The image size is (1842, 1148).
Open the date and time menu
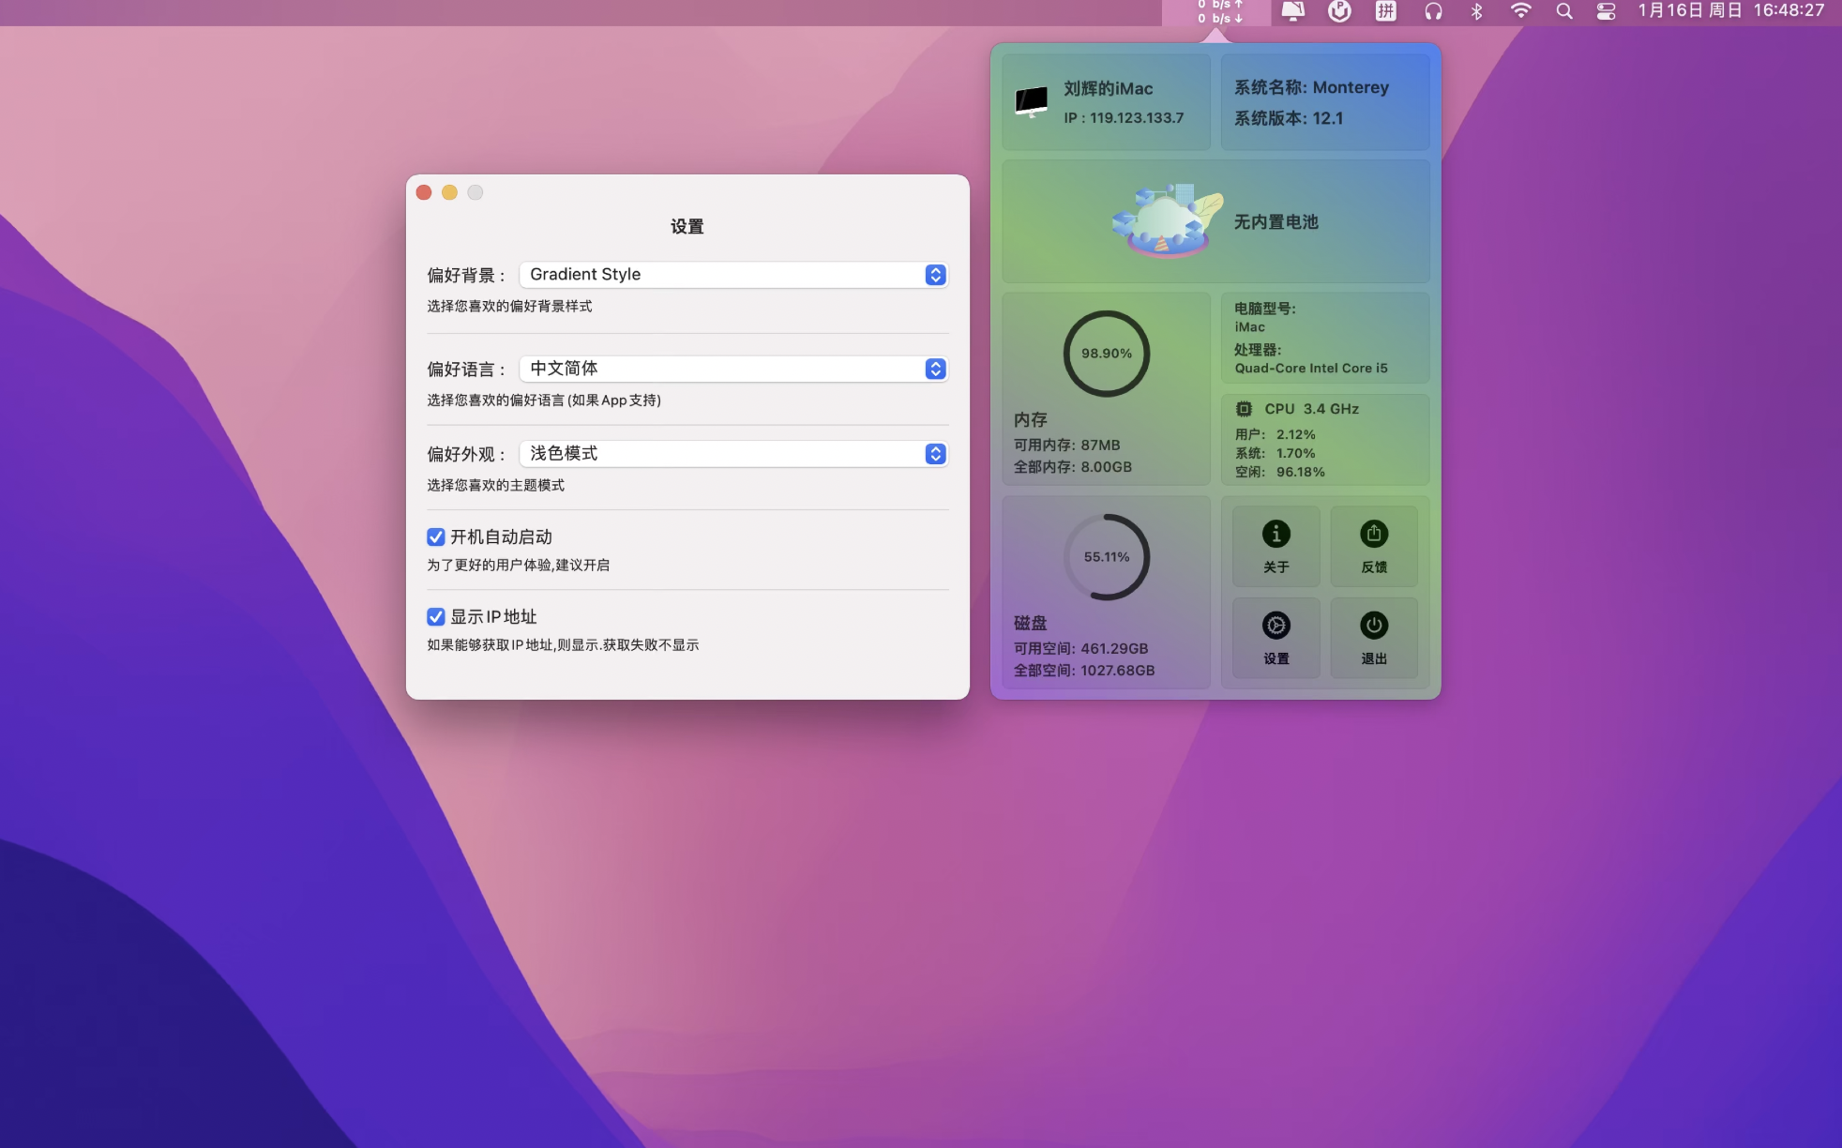1730,11
